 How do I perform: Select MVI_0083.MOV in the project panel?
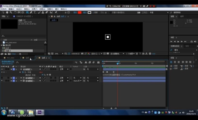pyautogui.click(x=11, y=43)
